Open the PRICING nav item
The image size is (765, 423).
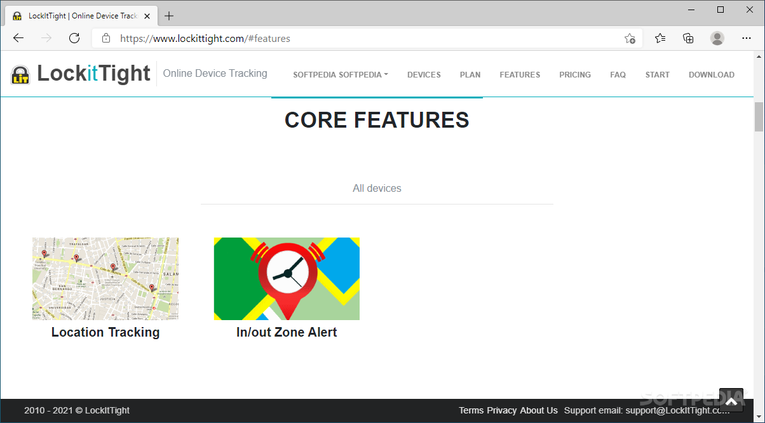tap(575, 75)
